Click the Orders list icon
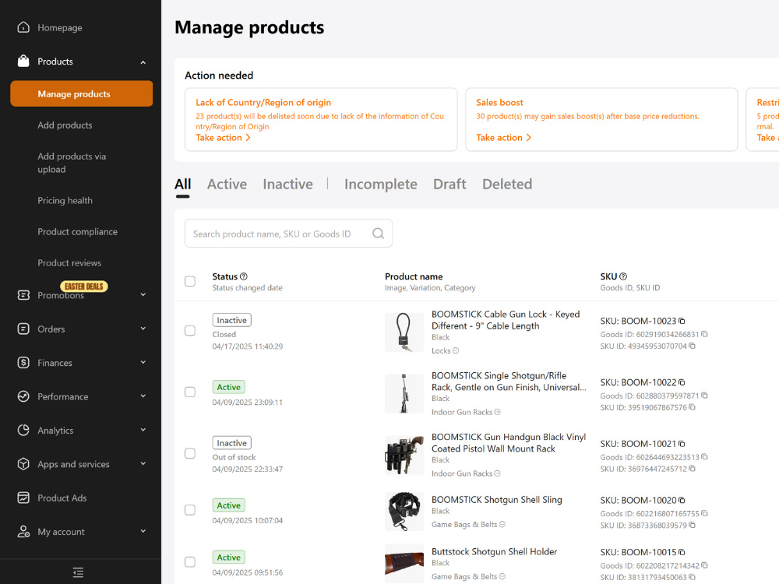779x584 pixels. coord(23,329)
